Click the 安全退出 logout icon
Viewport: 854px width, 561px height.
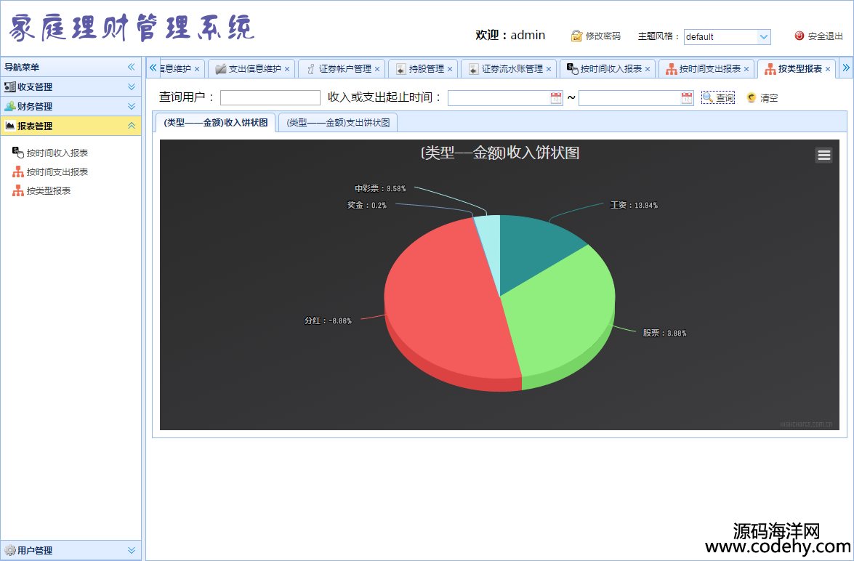pos(799,36)
